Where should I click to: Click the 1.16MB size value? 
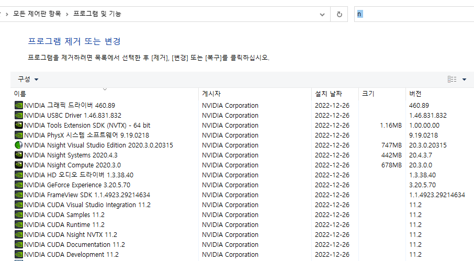391,126
